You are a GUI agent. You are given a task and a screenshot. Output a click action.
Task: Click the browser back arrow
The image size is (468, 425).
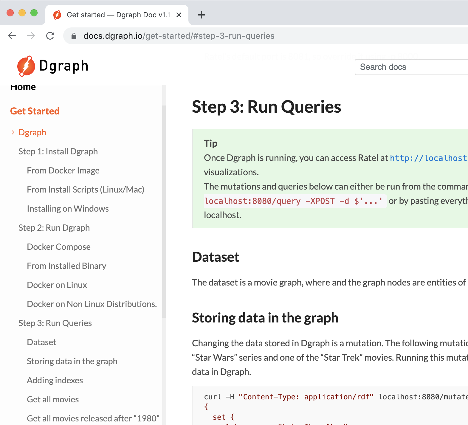(12, 36)
